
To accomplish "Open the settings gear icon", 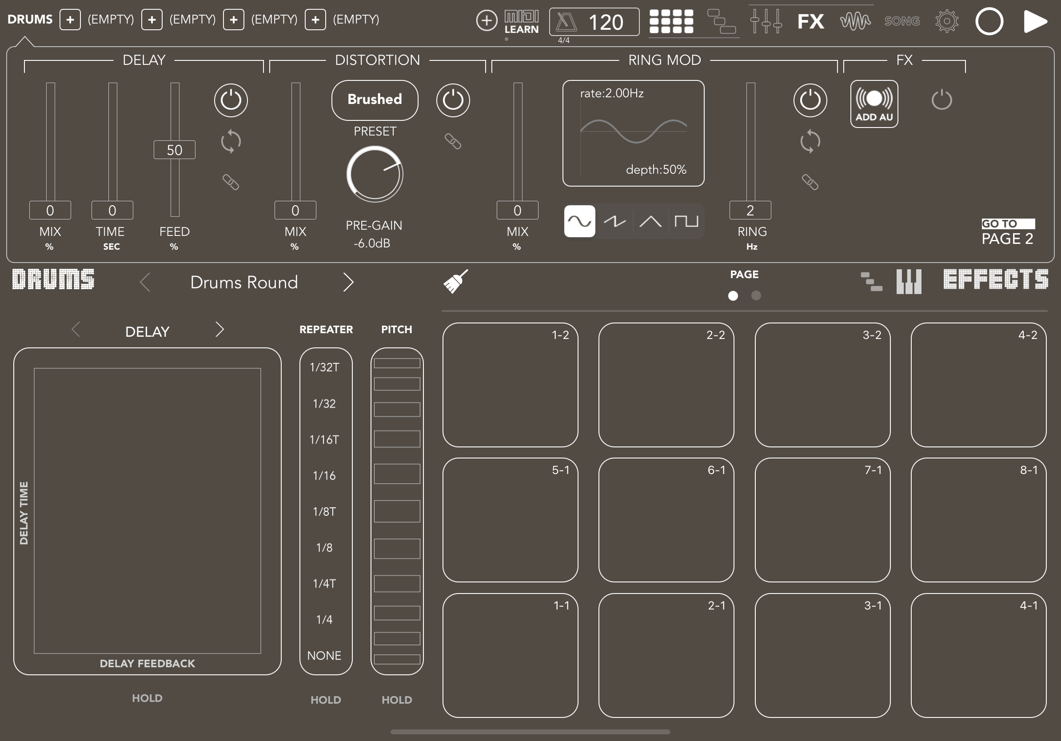I will tap(946, 21).
